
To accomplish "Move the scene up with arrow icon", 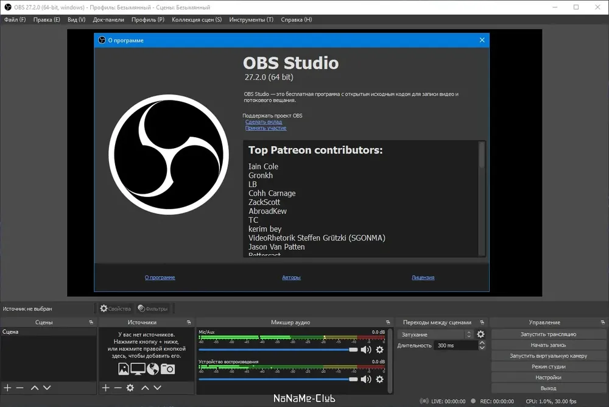I will (35, 388).
